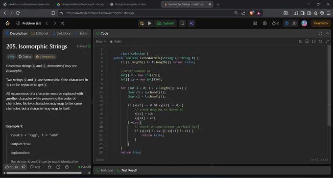
Task: Click the debugger icon beside Run
Action: click(142, 23)
